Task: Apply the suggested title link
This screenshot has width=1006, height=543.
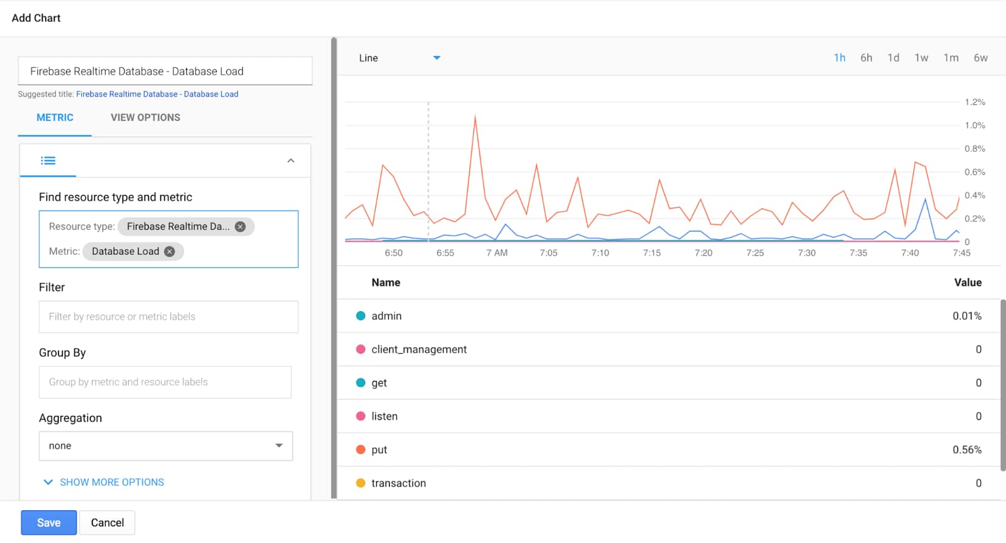Action: point(157,94)
